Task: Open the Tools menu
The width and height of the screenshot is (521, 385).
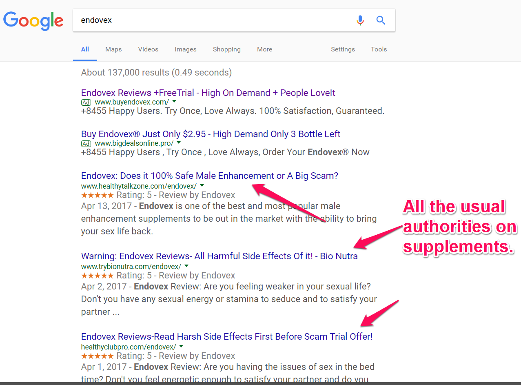Action: pyautogui.click(x=379, y=49)
